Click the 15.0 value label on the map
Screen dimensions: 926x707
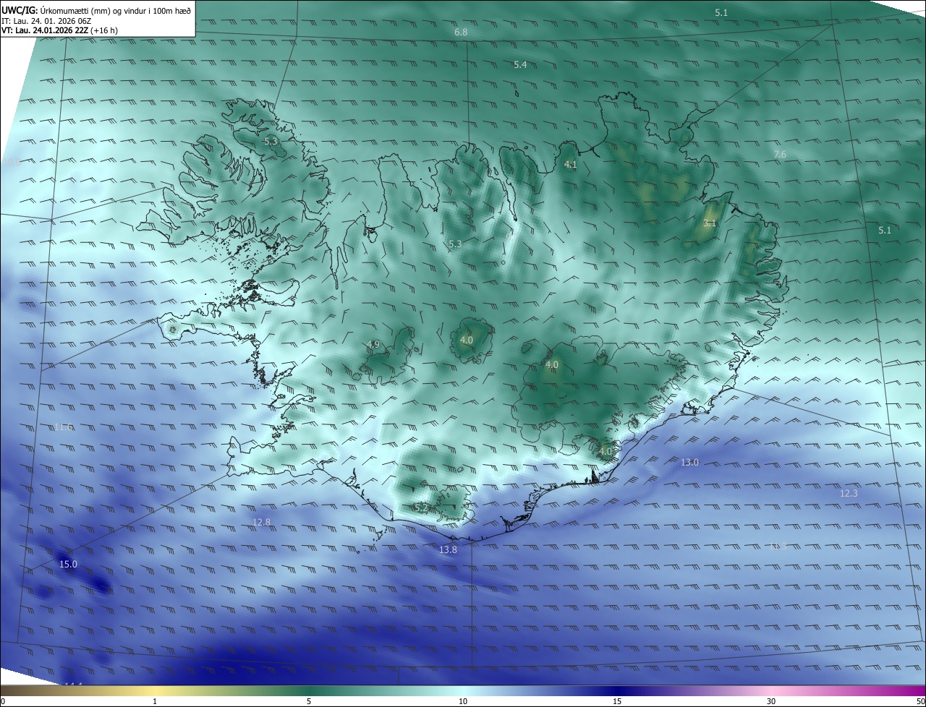(67, 564)
